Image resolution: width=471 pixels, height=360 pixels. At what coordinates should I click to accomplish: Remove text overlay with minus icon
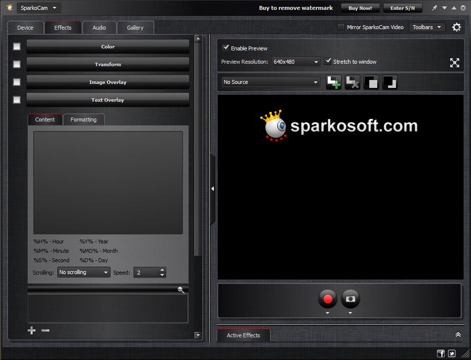(45, 330)
